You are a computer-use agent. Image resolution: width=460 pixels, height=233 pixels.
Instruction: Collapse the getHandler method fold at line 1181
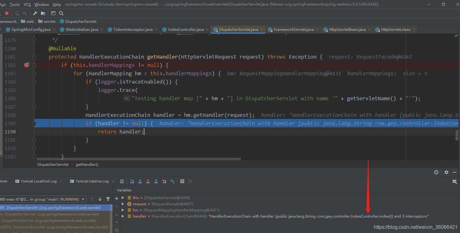(x=34, y=57)
